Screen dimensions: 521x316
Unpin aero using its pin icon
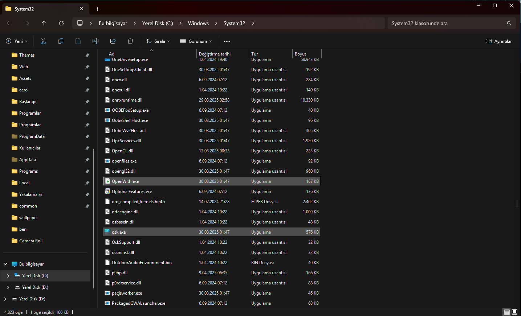click(x=87, y=90)
